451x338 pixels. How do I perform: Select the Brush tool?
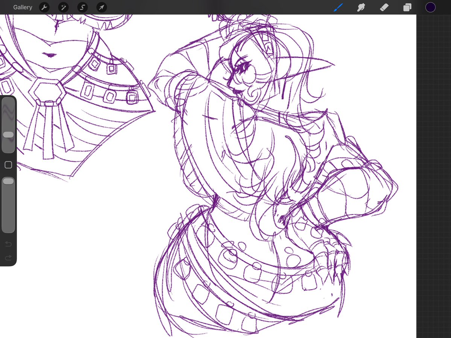coord(338,7)
